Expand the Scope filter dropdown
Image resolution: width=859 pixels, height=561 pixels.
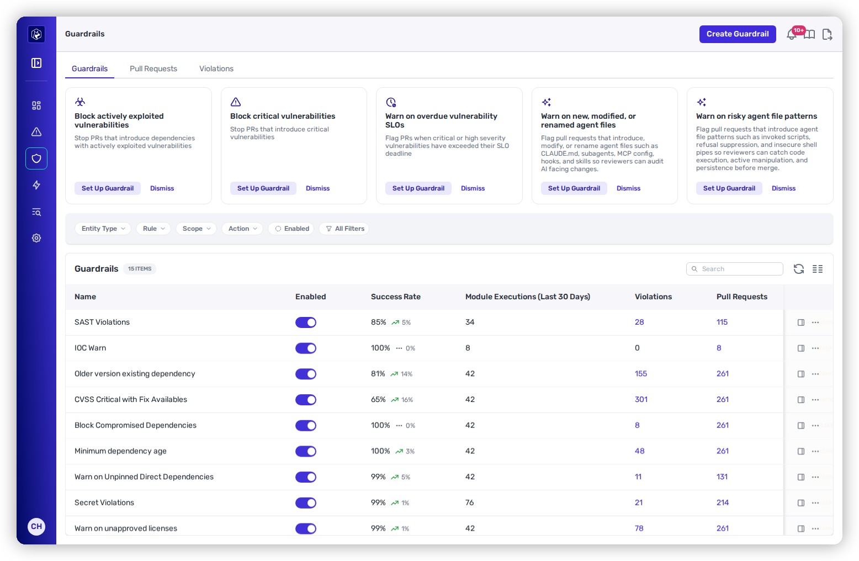pos(197,229)
